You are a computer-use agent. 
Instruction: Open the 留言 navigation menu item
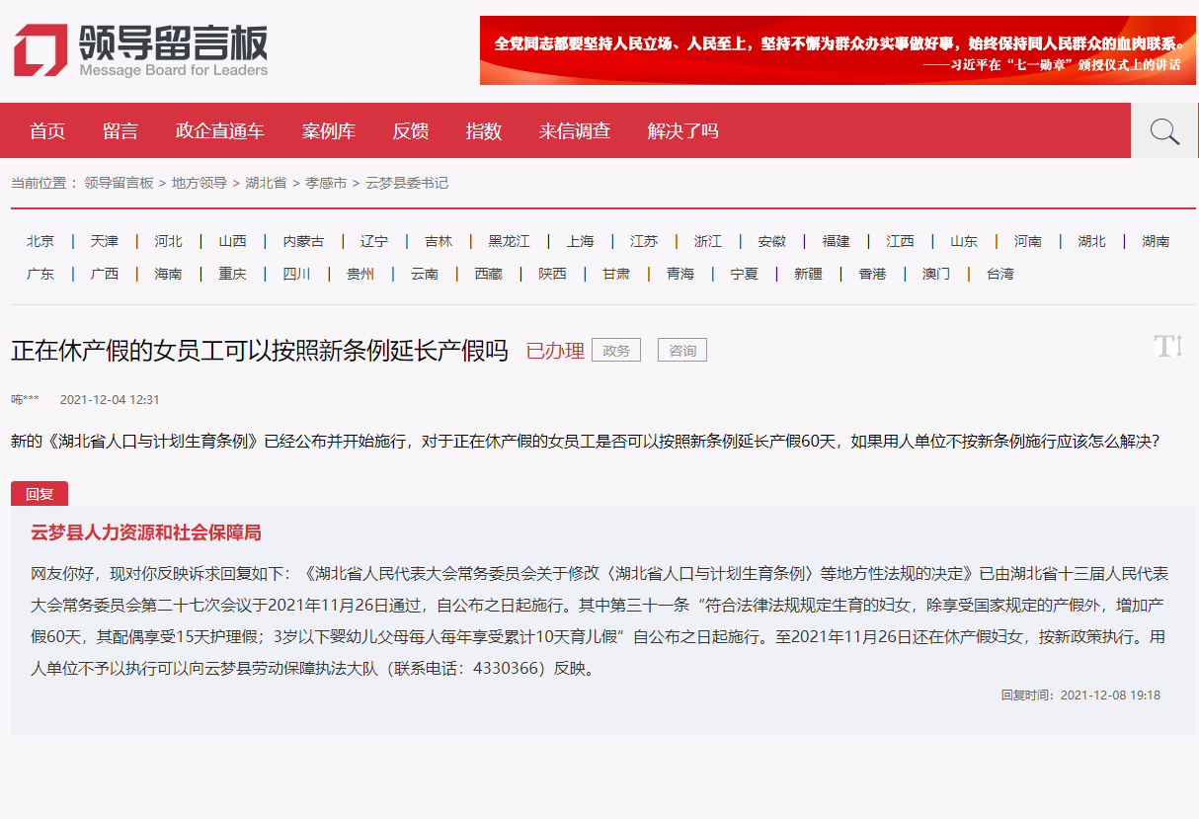120,131
